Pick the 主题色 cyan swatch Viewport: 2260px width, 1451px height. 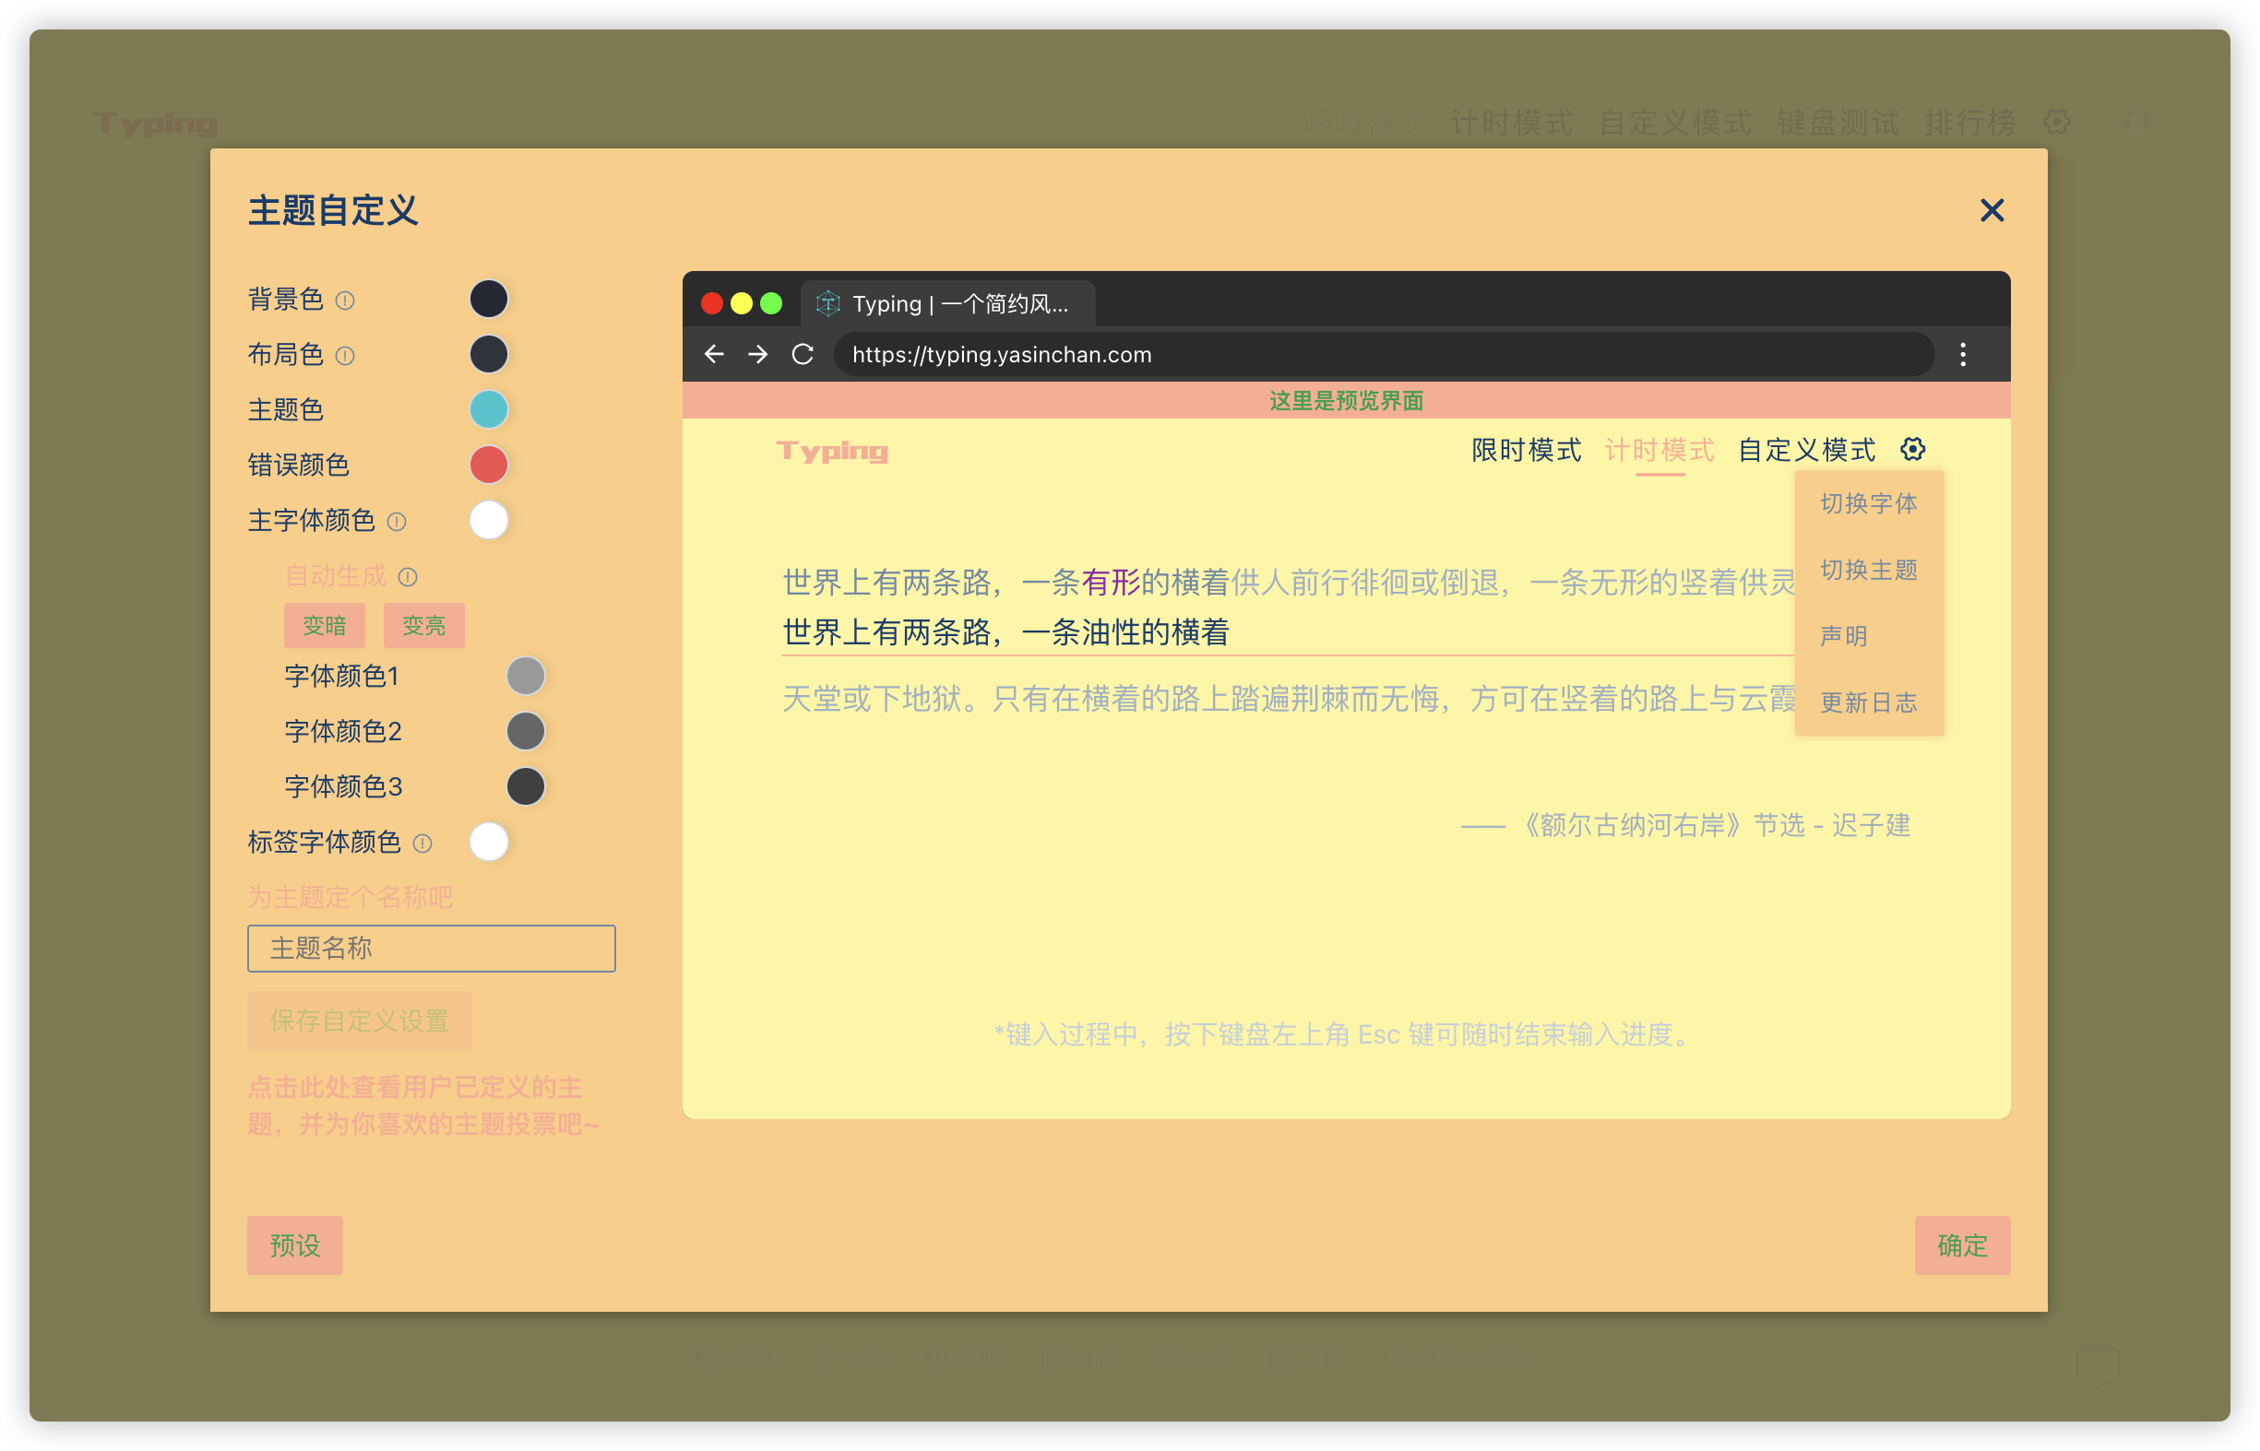pos(488,410)
